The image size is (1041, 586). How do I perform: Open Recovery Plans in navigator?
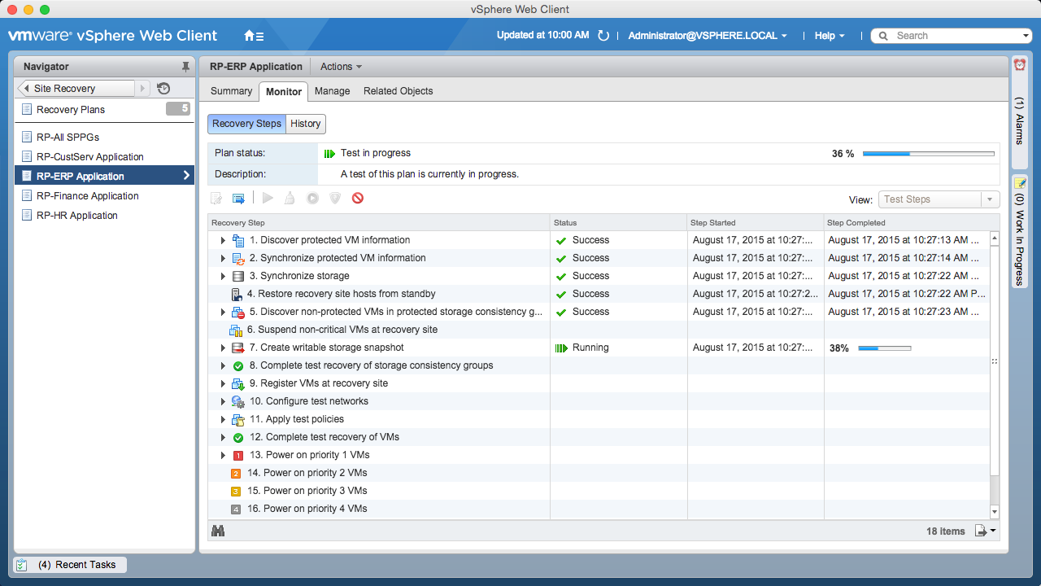[104, 110]
